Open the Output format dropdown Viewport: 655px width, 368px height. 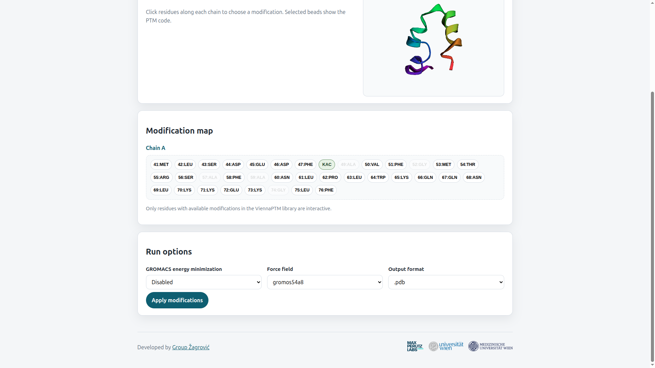[446, 282]
